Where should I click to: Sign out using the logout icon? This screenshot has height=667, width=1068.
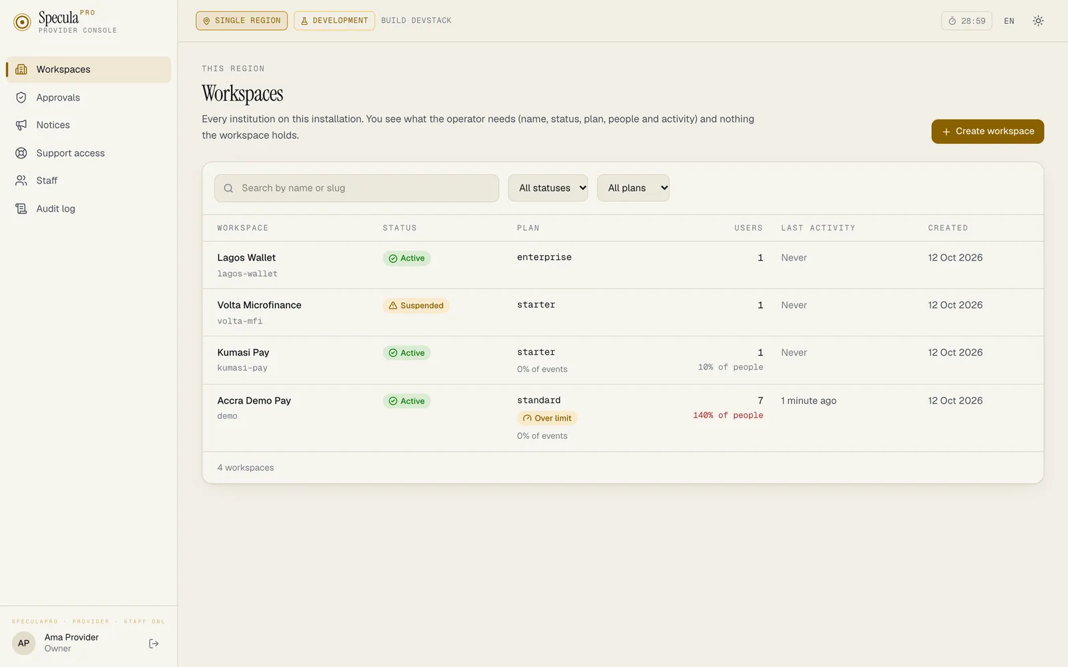(154, 644)
